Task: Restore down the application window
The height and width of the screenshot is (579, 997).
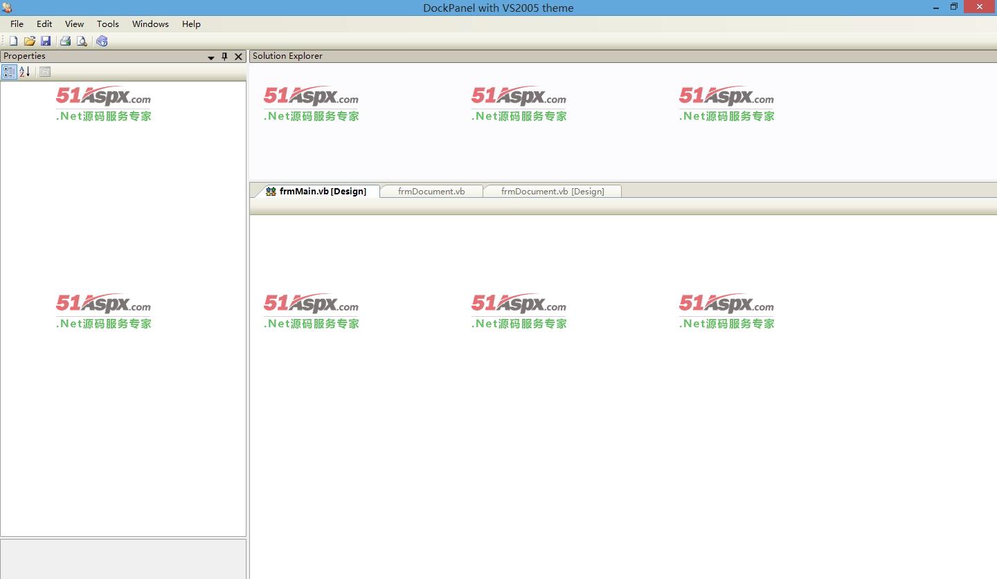Action: [953, 7]
